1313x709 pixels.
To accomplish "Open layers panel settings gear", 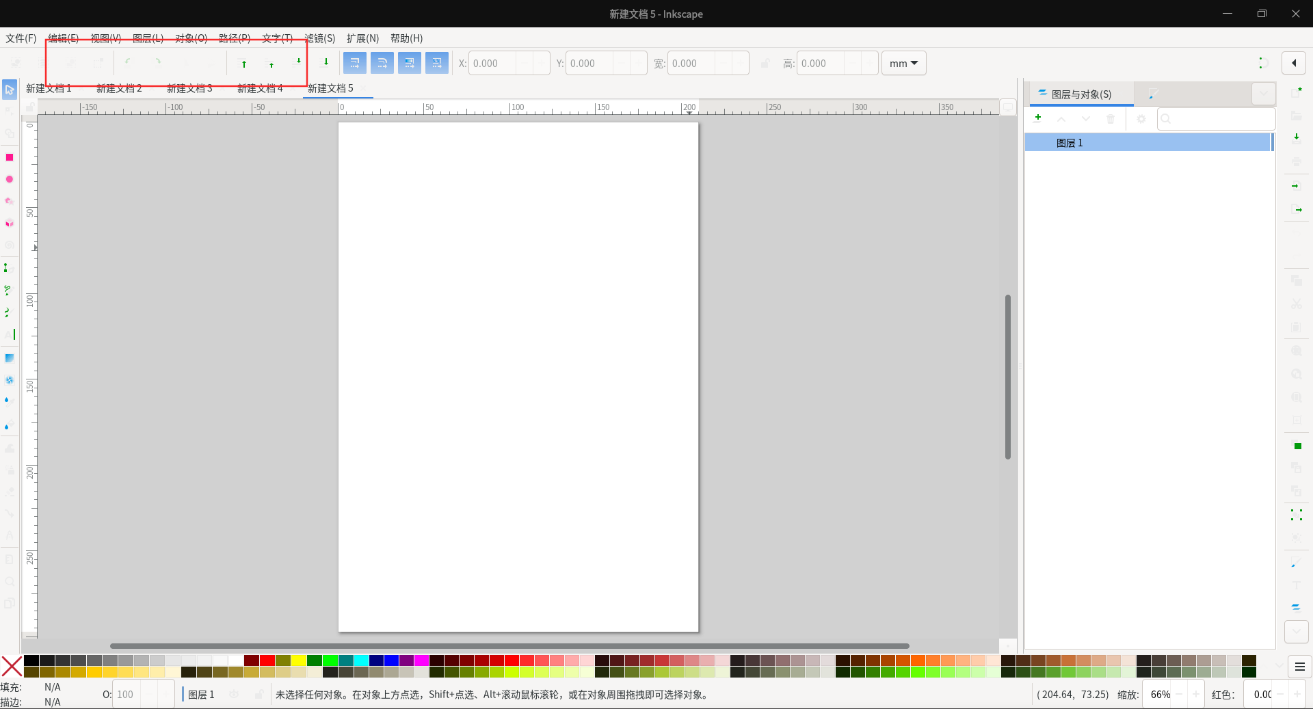I will pyautogui.click(x=1141, y=119).
